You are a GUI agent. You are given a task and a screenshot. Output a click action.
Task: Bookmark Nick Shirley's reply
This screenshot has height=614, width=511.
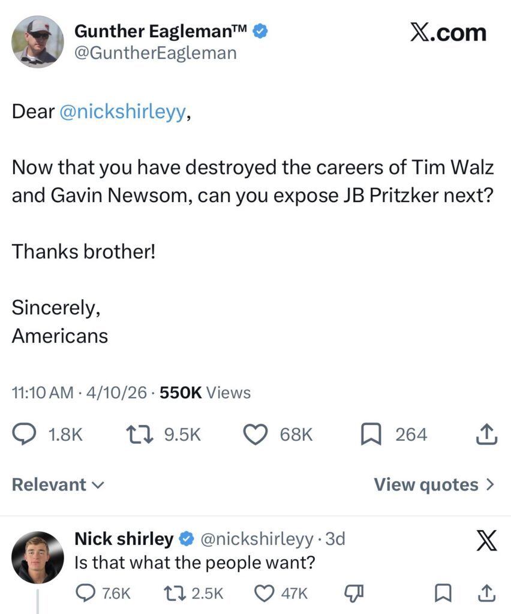443,593
